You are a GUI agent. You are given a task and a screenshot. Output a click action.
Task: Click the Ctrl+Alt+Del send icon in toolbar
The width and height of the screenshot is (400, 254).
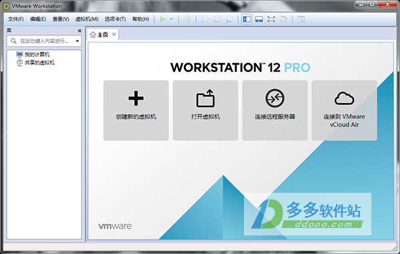coord(187,19)
